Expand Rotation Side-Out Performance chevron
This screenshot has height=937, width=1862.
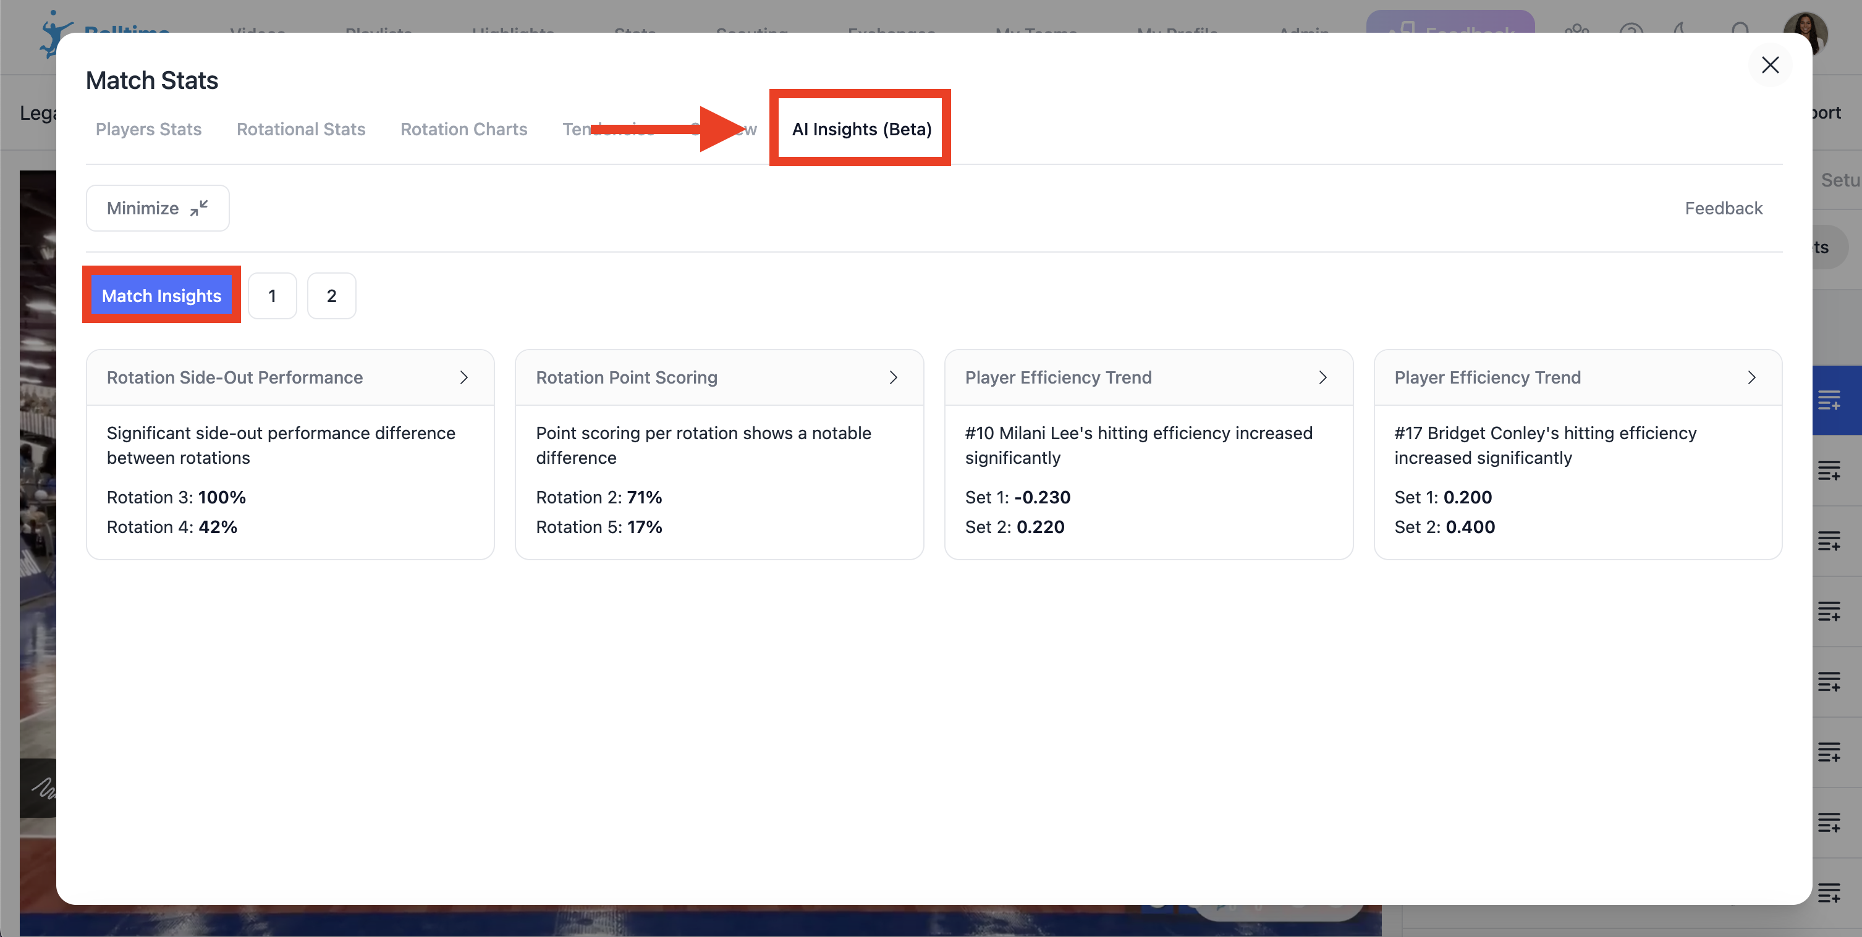pos(464,377)
